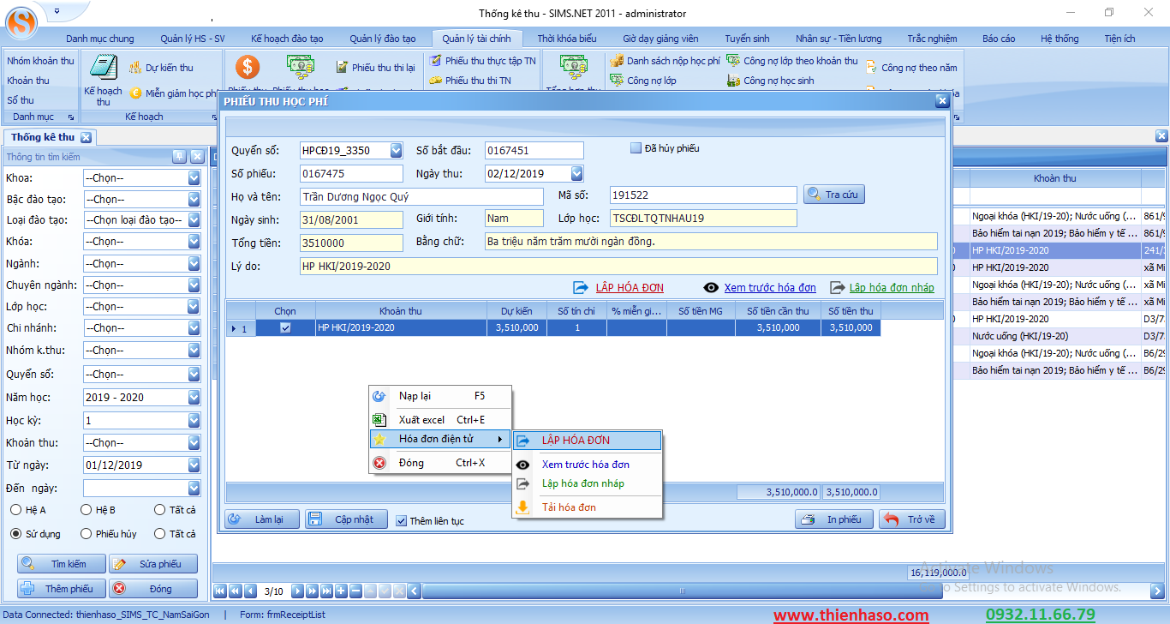Open Kế hoạch thu ribbon icon

click(104, 77)
